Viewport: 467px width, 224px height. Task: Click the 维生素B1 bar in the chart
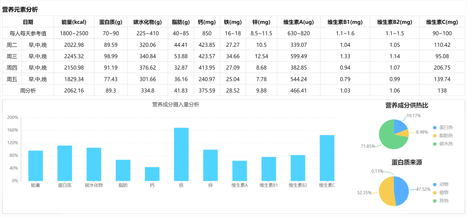coord(269,169)
